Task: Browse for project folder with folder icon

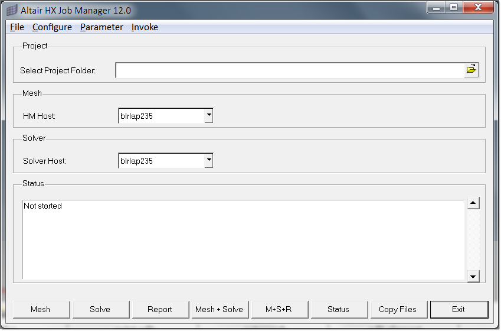Action: pos(471,70)
